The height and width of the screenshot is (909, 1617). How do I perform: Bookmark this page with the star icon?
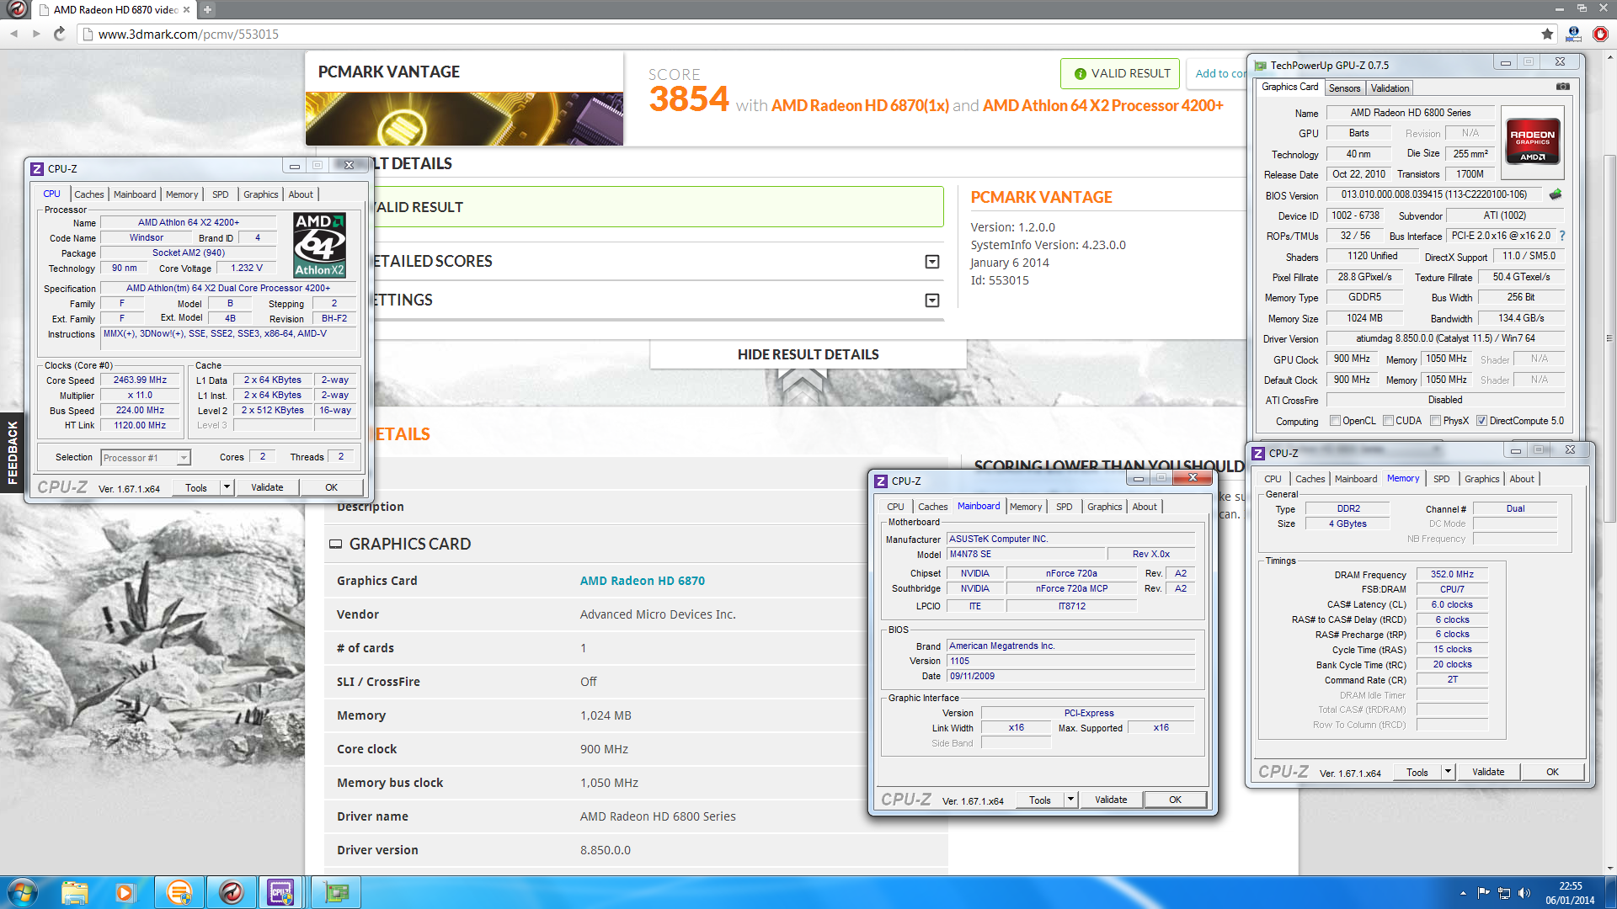click(1547, 34)
